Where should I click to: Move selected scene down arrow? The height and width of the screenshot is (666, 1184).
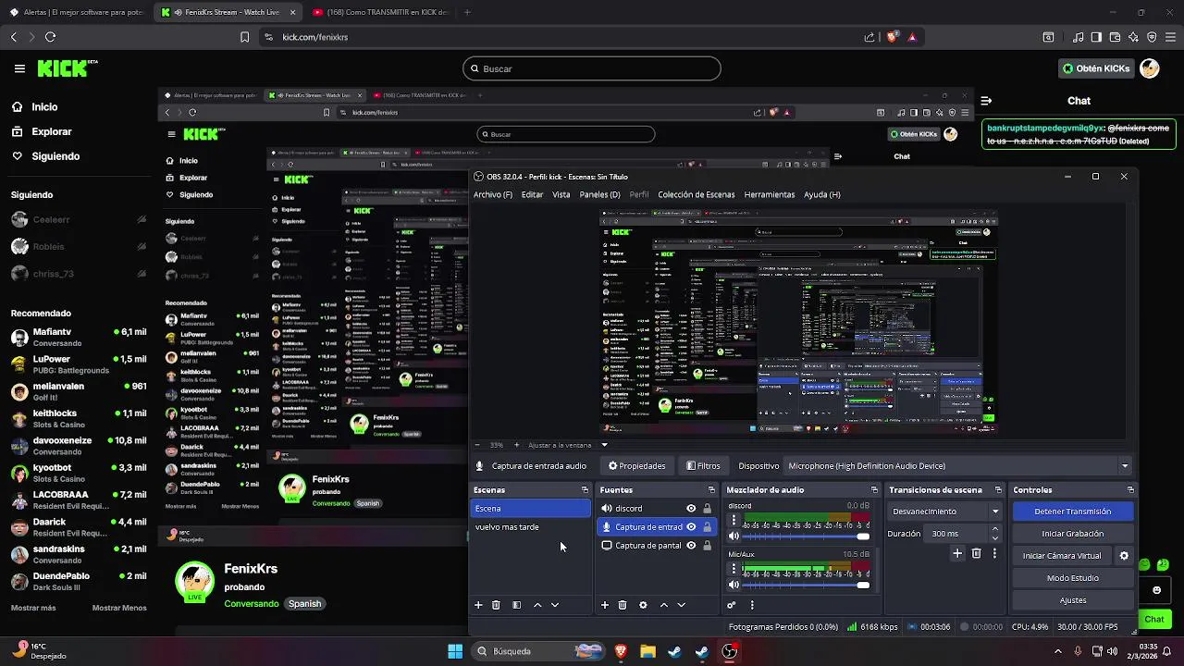pos(555,605)
